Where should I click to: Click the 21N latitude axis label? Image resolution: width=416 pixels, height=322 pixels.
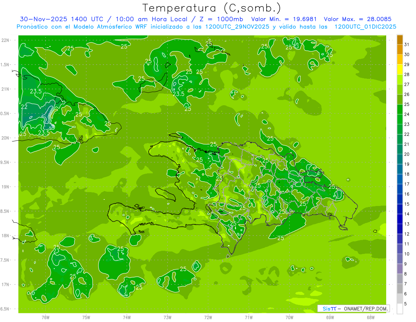6,89
